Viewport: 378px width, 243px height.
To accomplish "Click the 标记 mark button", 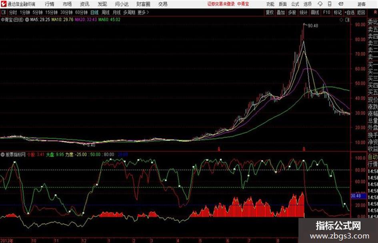I will (x=338, y=12).
